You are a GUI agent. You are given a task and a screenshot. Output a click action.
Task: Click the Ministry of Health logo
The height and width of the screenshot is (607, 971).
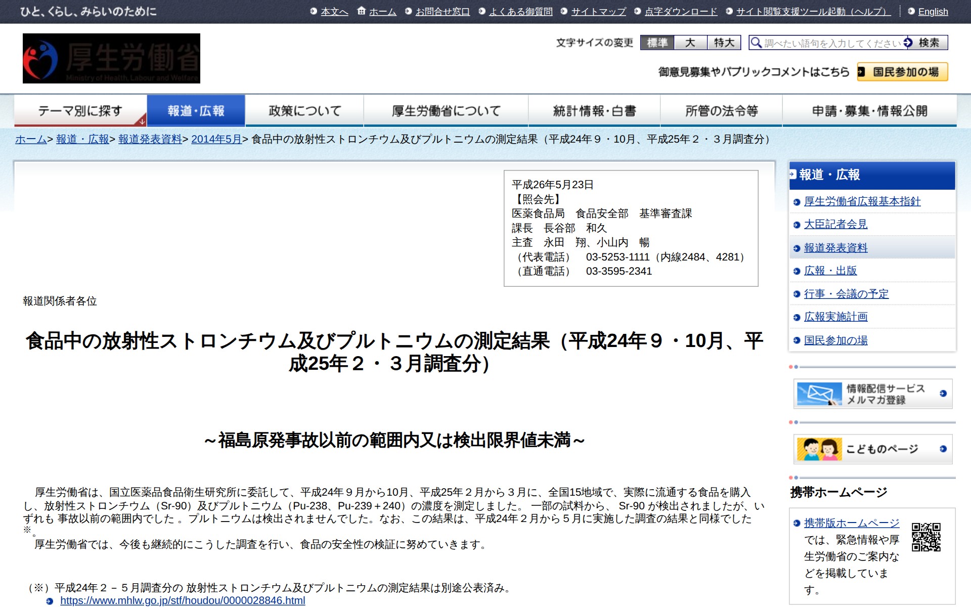tap(111, 58)
